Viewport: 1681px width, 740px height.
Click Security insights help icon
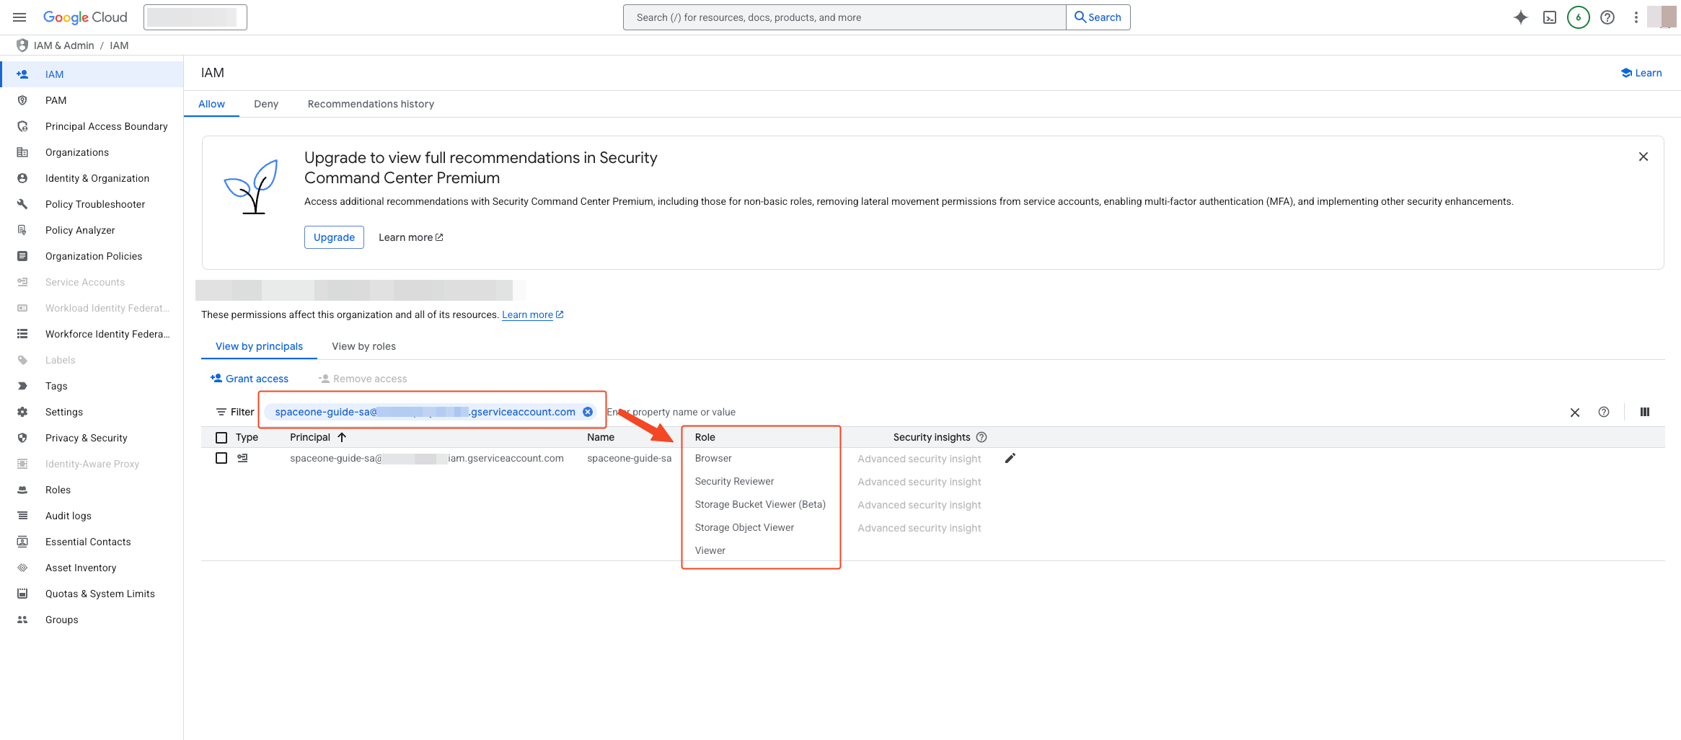point(981,437)
